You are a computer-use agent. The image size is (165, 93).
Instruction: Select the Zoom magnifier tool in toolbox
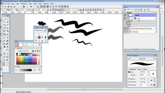point(7,60)
